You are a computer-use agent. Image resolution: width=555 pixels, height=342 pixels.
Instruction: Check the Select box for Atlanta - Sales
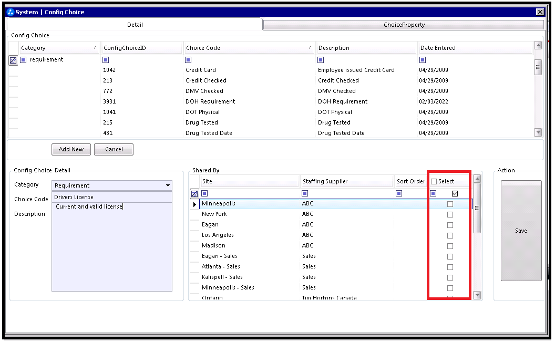[450, 267]
